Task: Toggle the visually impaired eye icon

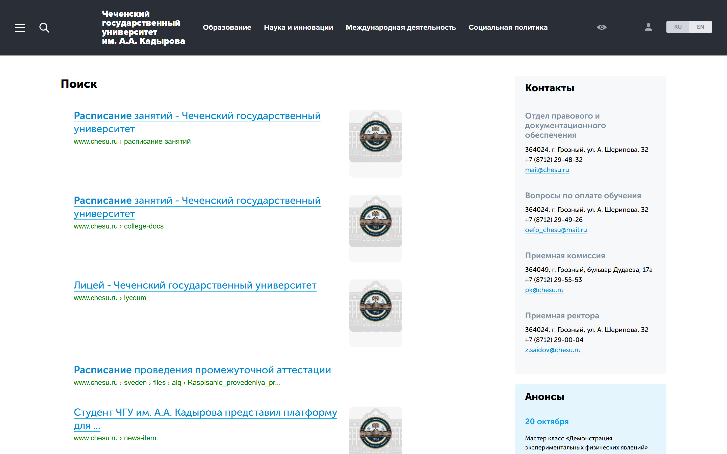Action: click(x=602, y=27)
